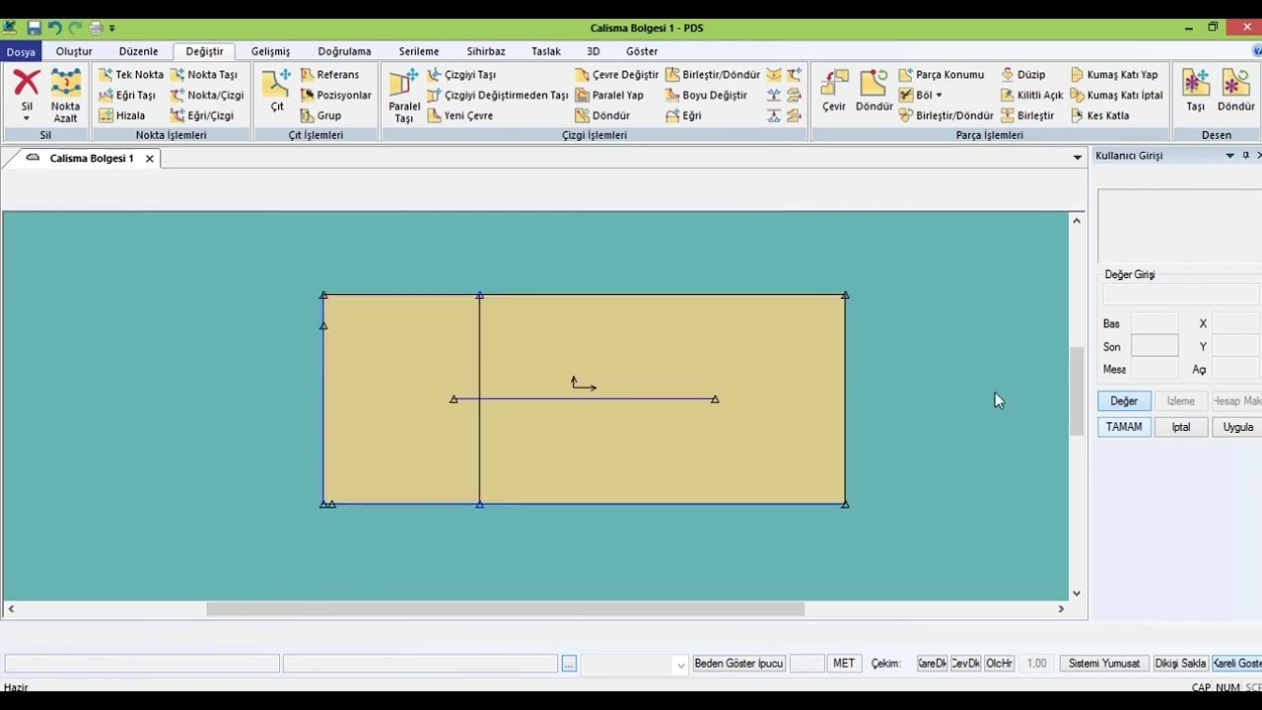Customize the quick access toolbar arrow
This screenshot has width=1262, height=710.
click(x=112, y=29)
